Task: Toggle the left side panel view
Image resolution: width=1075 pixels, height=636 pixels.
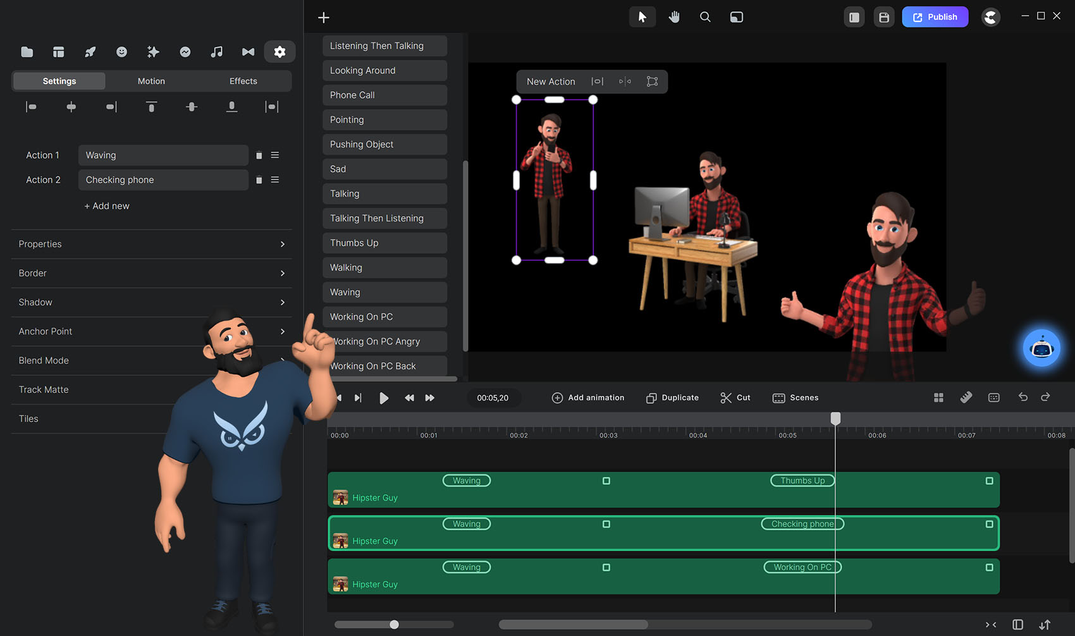Action: point(854,17)
